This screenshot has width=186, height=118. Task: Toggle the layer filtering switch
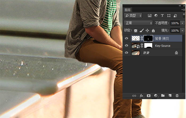[184, 15]
